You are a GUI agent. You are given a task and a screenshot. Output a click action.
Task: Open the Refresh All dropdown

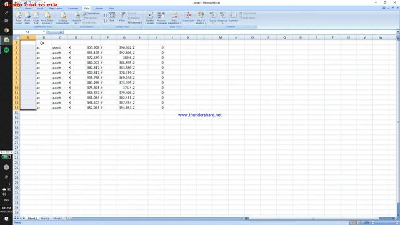click(77, 18)
